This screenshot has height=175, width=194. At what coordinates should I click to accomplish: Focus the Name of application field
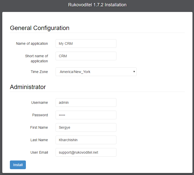[x=86, y=43]
